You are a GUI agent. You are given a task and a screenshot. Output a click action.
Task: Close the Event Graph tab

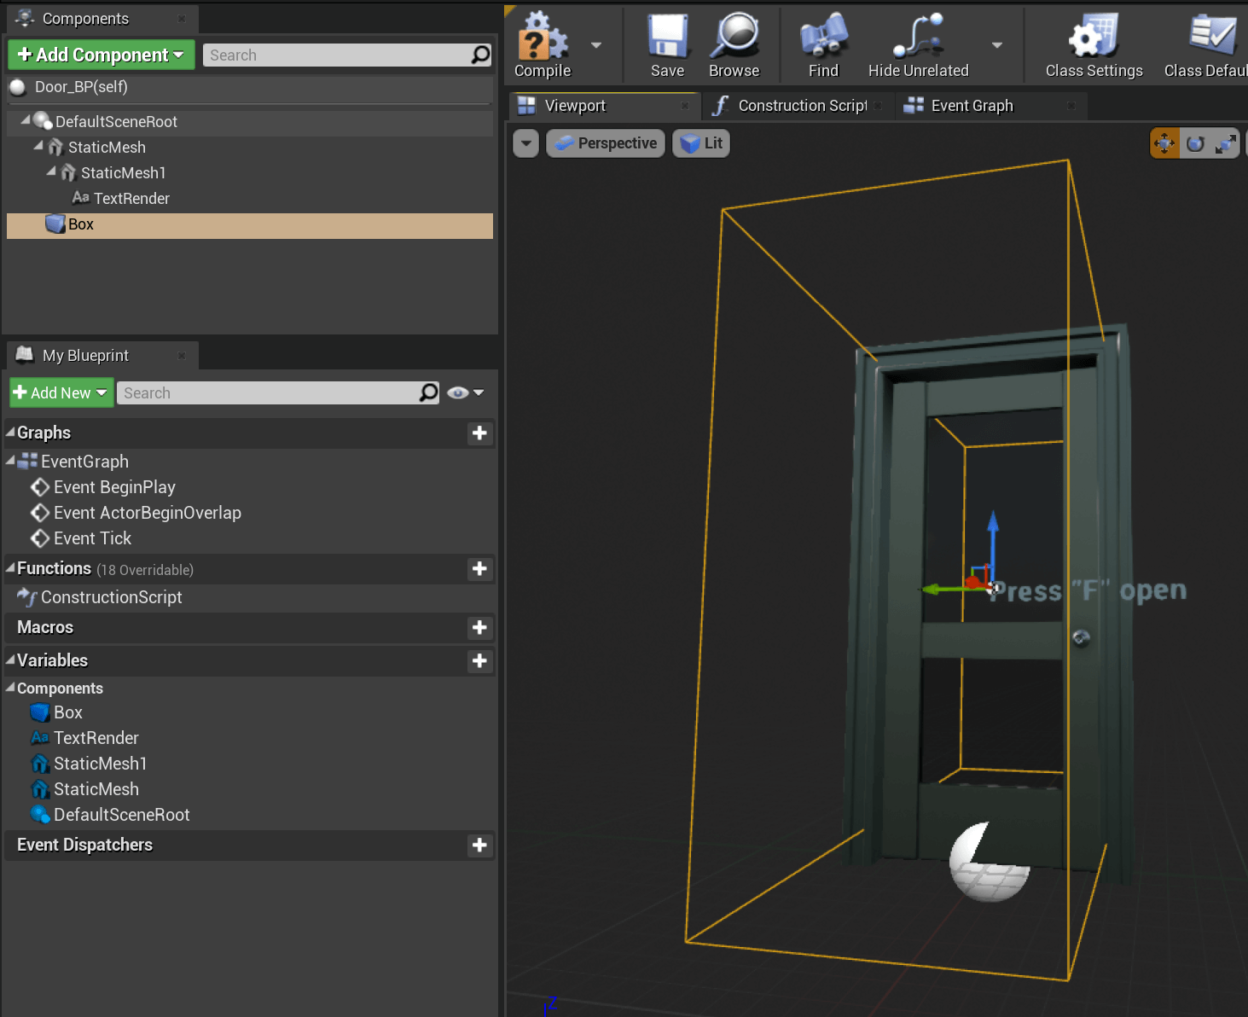1071,106
